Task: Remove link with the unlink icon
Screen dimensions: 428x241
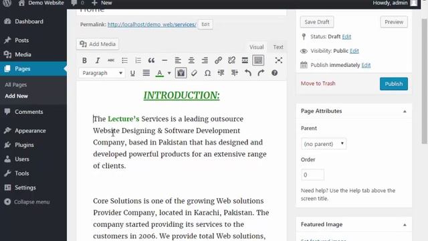Action: pos(231,60)
